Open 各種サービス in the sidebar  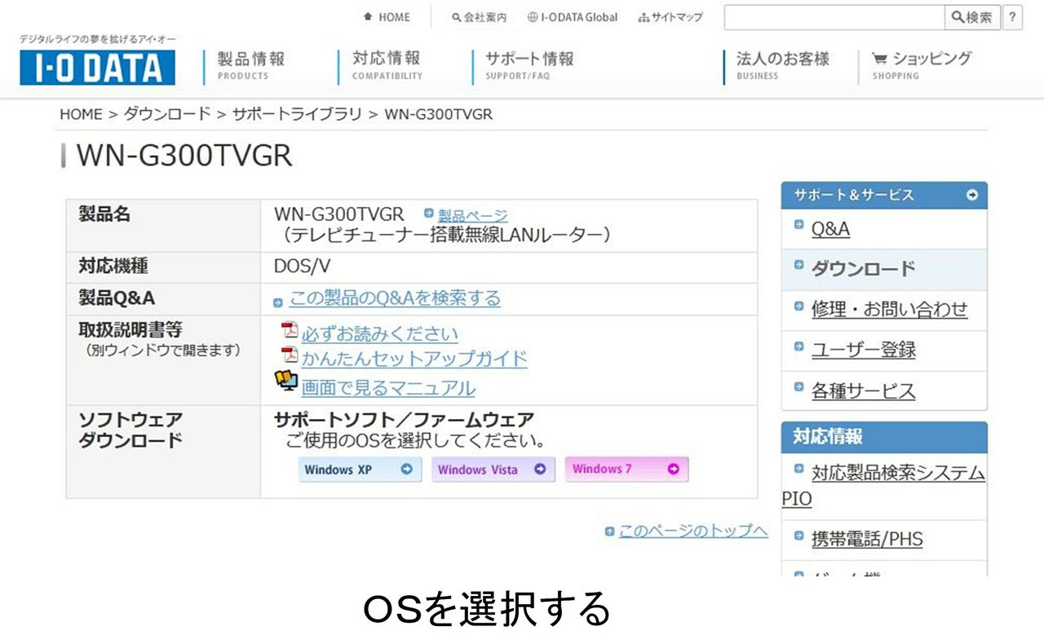[864, 391]
